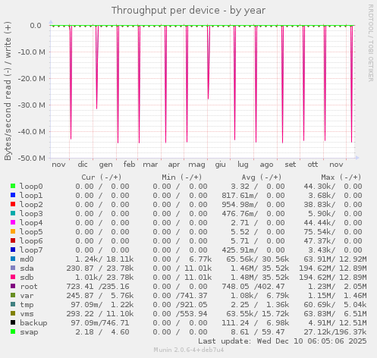Click the graph title 'Throughput per device - by year'

click(188, 11)
